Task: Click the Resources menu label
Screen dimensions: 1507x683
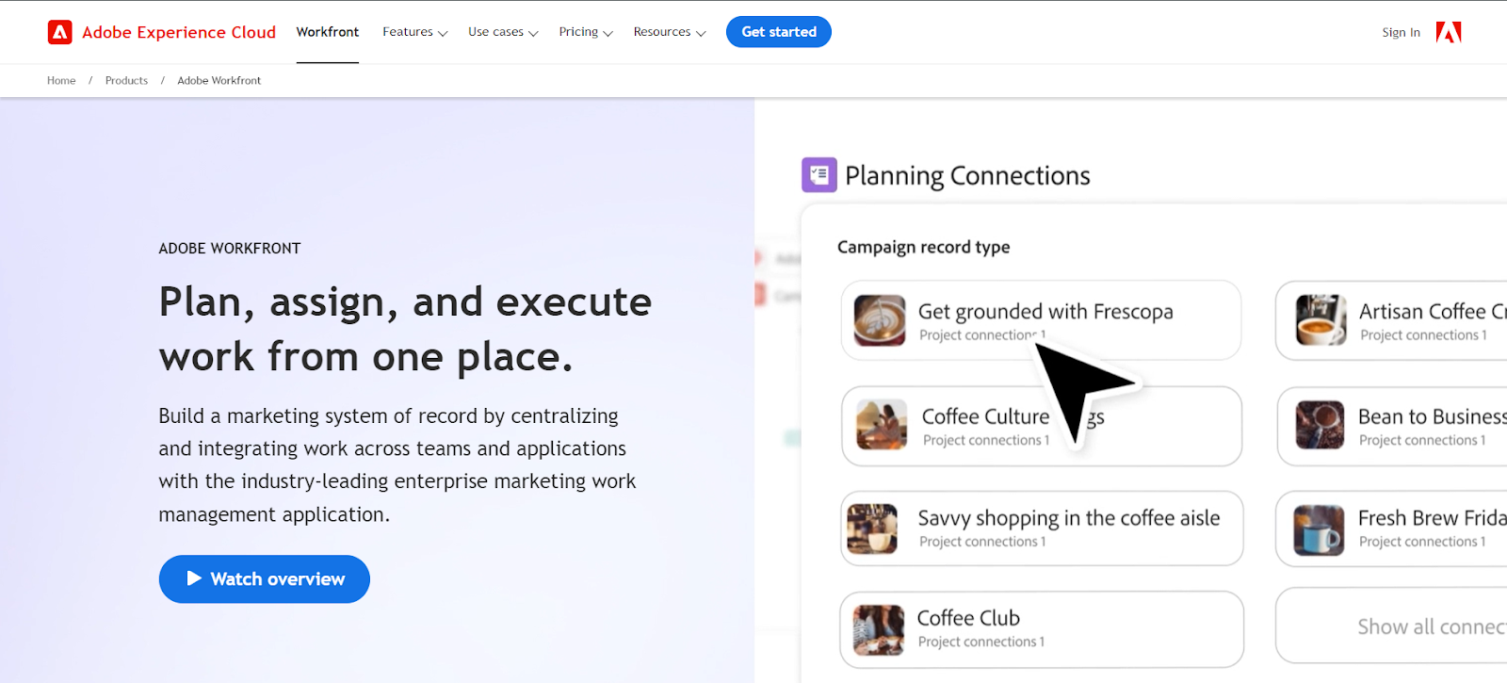Action: pos(662,32)
